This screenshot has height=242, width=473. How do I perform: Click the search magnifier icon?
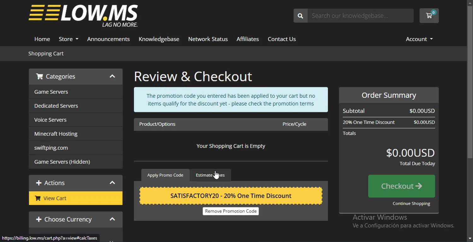[301, 16]
